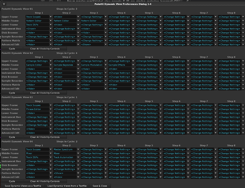Open View 01 Step 1 Upper Frame dropdown
This screenshot has width=245, height=188.
[39, 17]
